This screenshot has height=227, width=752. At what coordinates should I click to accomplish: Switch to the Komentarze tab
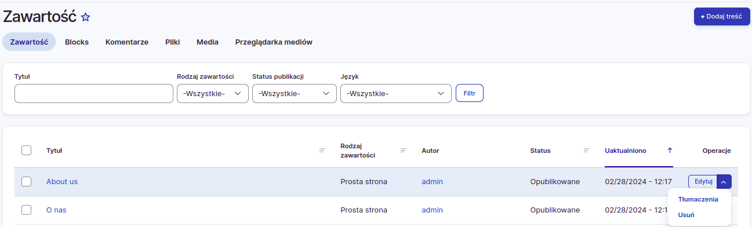tap(127, 42)
